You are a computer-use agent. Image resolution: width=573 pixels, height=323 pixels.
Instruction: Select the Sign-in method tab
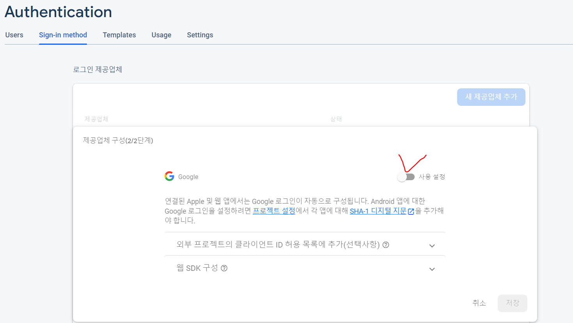63,35
